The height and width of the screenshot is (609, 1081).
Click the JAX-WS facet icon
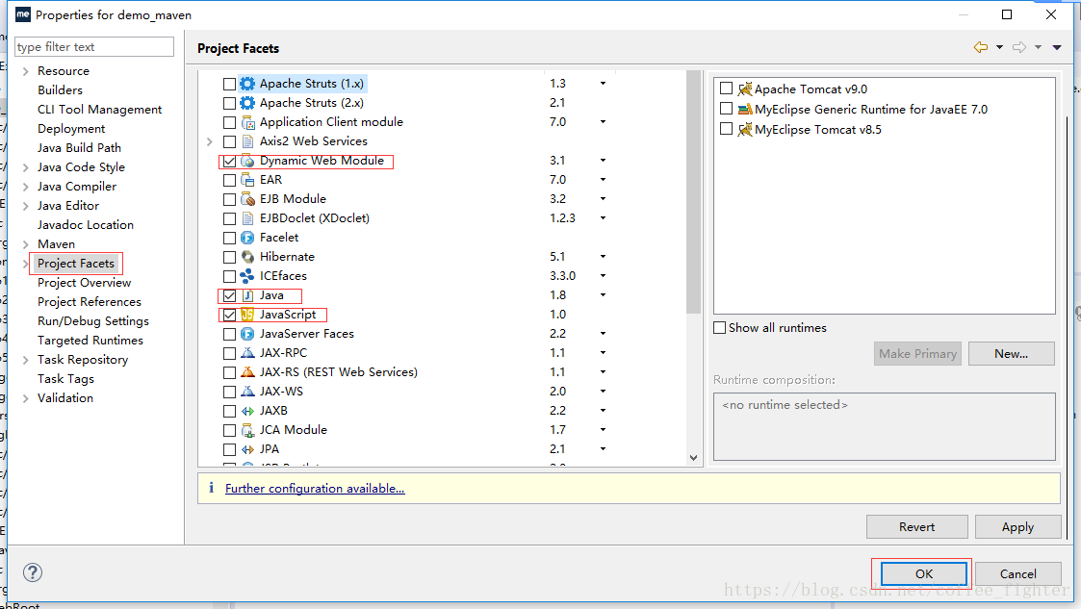tap(247, 392)
